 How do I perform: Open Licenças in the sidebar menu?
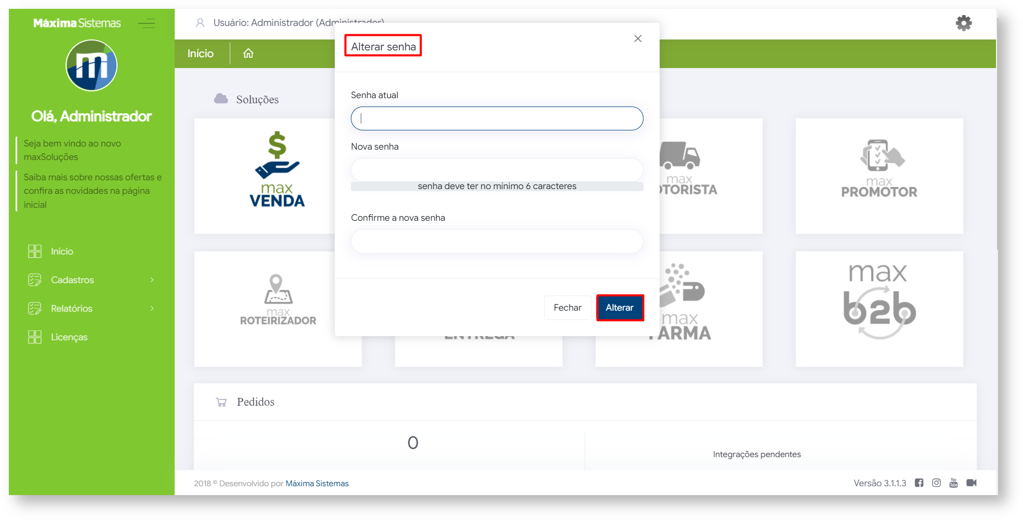click(x=69, y=337)
